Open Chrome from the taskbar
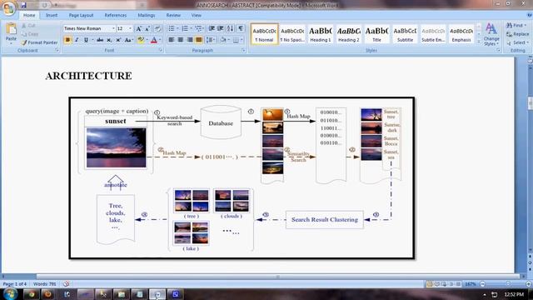Image resolution: width=533 pixels, height=300 pixels. [32, 294]
